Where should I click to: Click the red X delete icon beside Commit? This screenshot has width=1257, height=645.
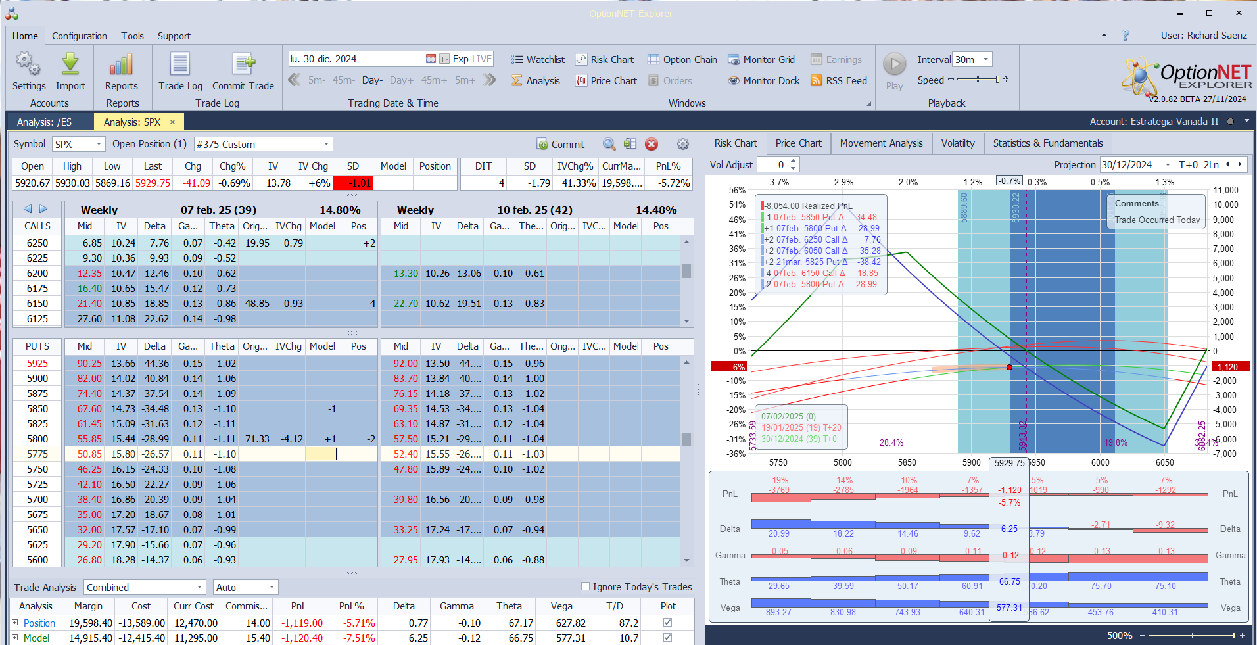point(652,144)
